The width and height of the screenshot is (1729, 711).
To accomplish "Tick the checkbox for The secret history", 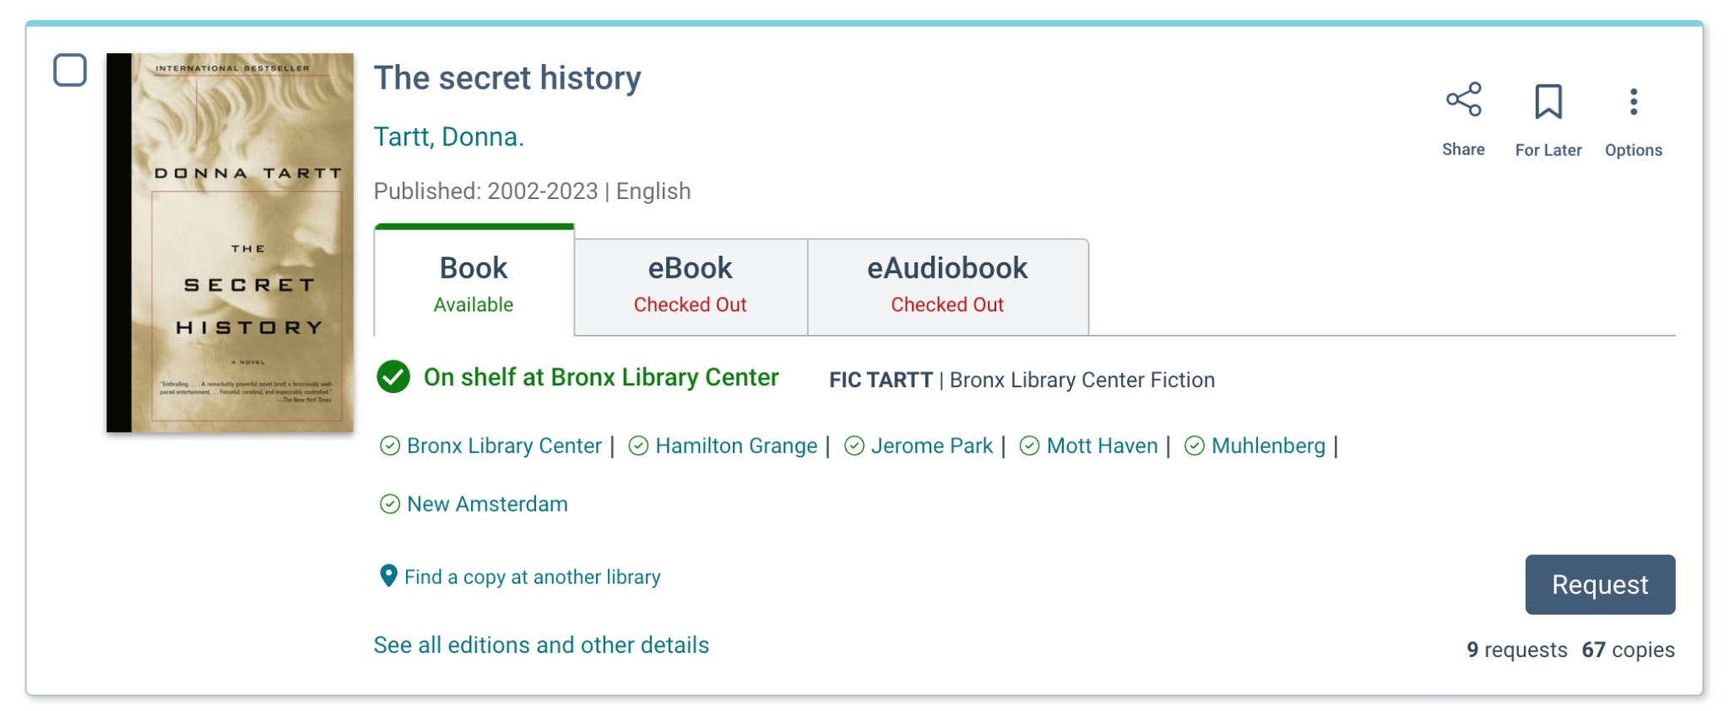I will [70, 70].
